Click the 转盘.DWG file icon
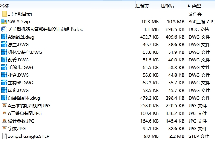The height and width of the screenshot is (156, 215). (x=4, y=90)
